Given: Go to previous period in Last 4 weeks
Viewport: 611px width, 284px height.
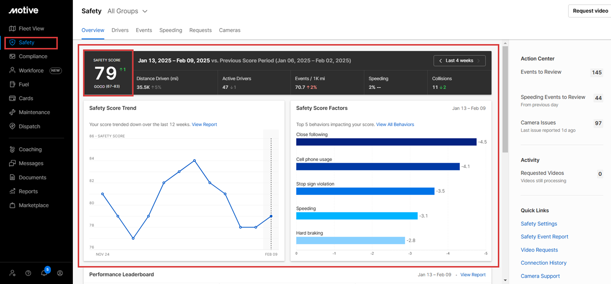Looking at the screenshot, I should tap(440, 61).
